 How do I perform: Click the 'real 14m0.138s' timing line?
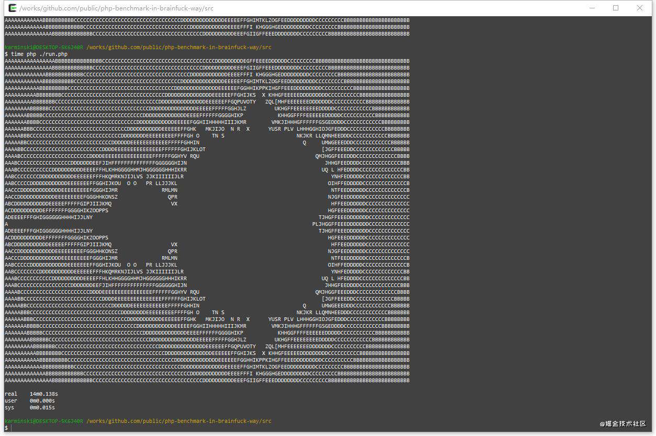[x=31, y=394]
